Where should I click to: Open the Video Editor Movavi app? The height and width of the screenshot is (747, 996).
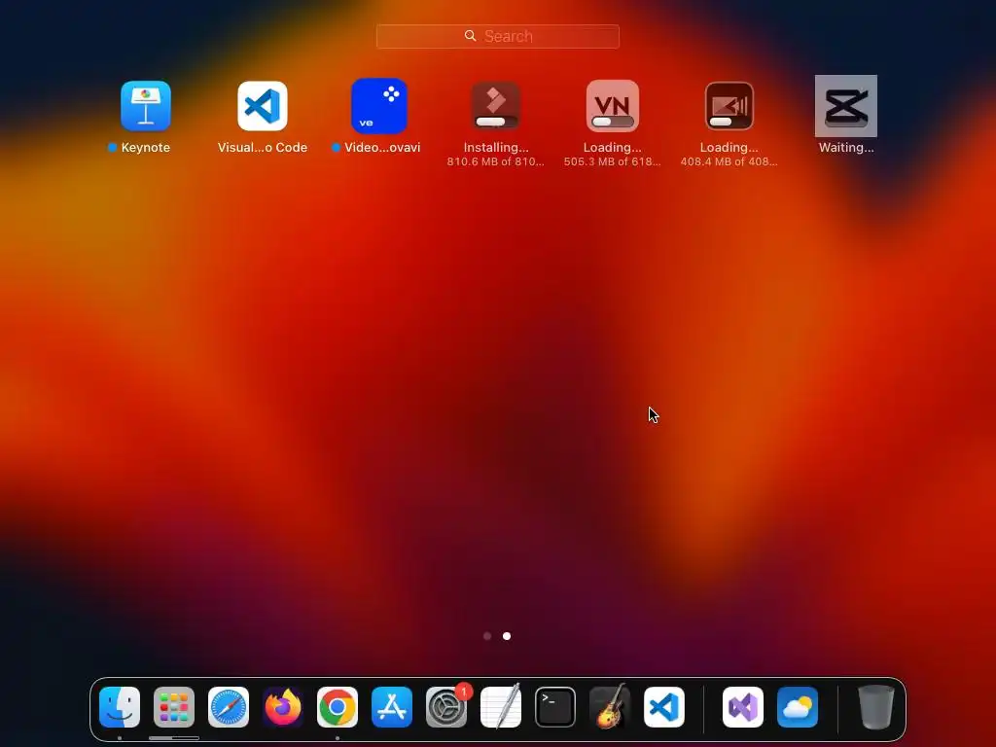click(x=379, y=105)
